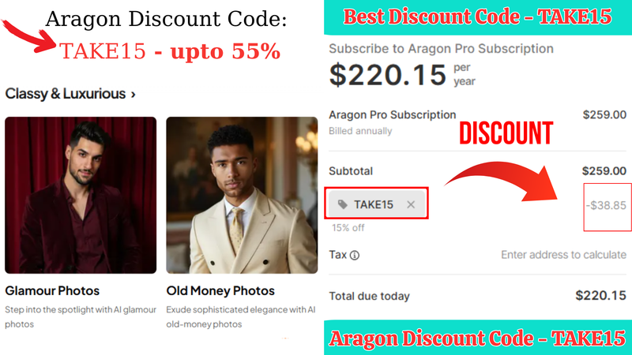Expand Classy & Luxurious category chevron
Viewport: 632px width, 355px height.
pyautogui.click(x=133, y=95)
